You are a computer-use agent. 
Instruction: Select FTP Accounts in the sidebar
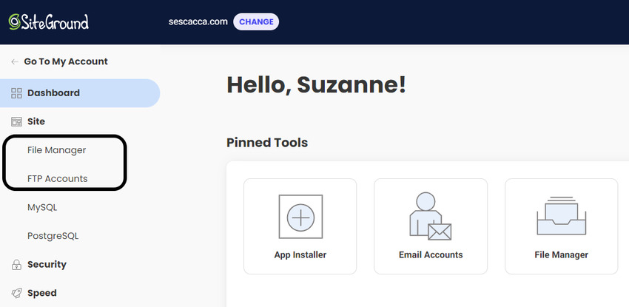[x=57, y=178]
